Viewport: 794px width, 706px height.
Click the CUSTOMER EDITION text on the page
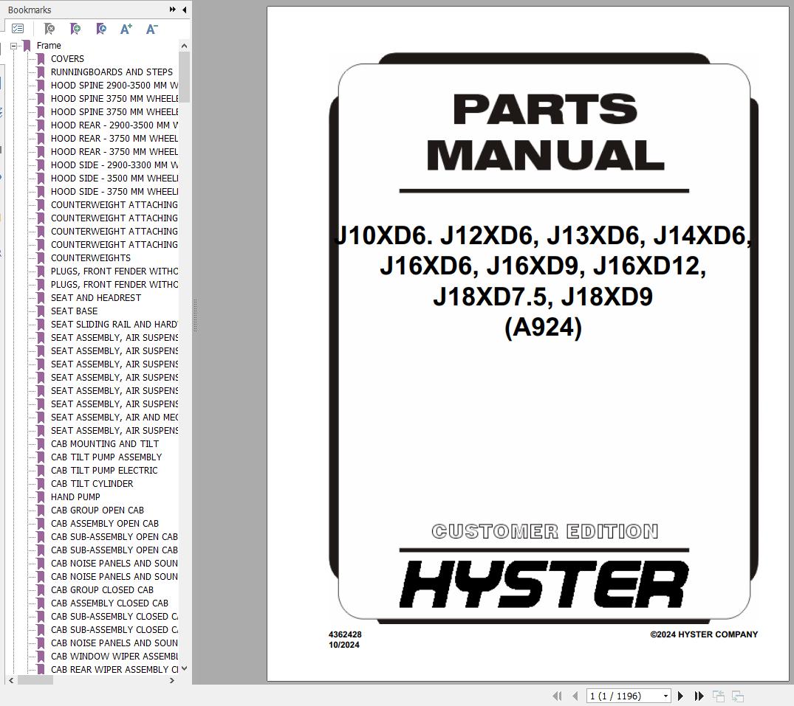pos(545,531)
